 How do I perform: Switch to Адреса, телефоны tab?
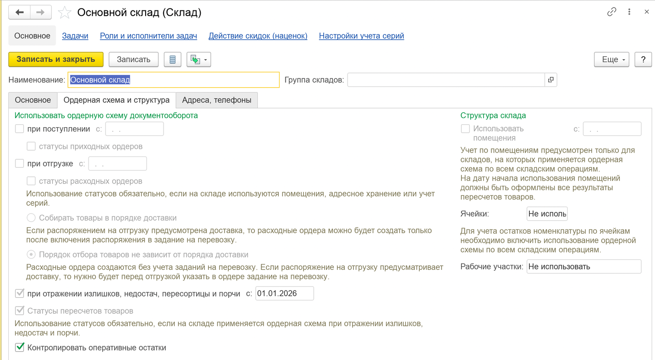(217, 100)
